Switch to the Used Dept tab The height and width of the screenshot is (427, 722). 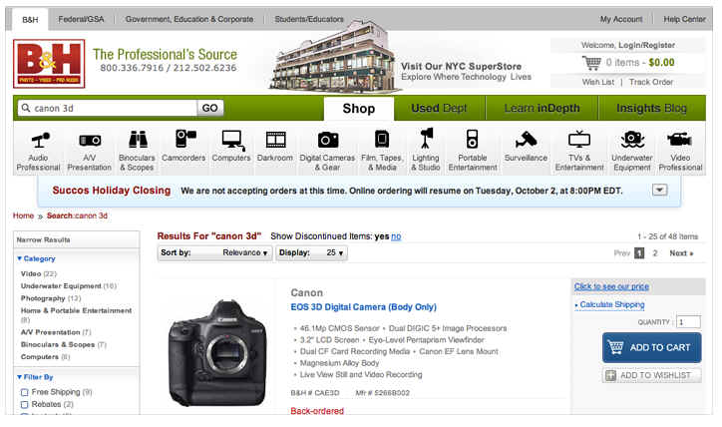click(x=439, y=109)
